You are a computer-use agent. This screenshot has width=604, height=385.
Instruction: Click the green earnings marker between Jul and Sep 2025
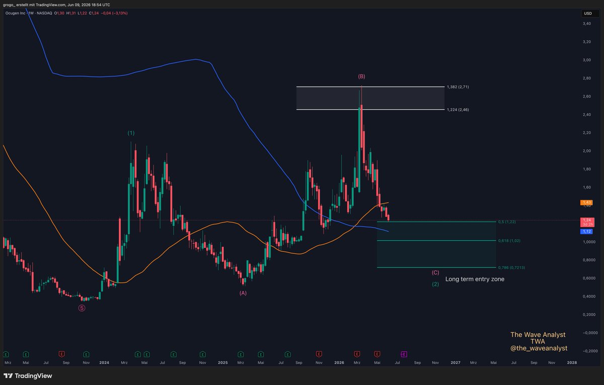(287, 353)
